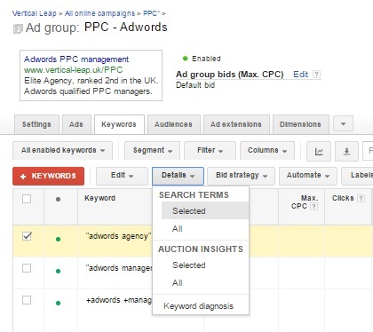Open the performance chart graph icon
Viewport: 373px width, 332px height.
pyautogui.click(x=319, y=152)
